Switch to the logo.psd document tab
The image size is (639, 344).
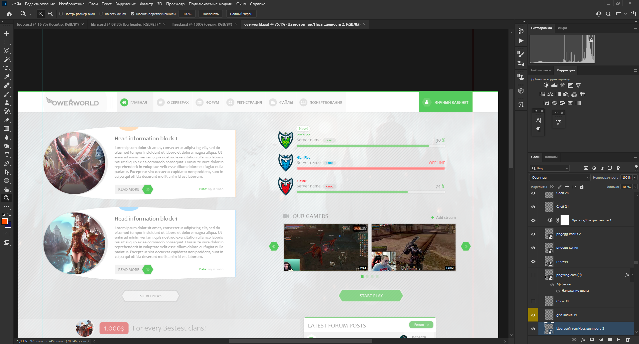click(48, 24)
